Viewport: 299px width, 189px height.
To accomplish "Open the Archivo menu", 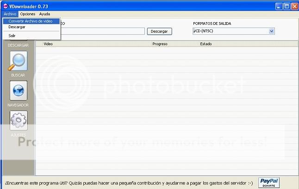I will pos(10,14).
